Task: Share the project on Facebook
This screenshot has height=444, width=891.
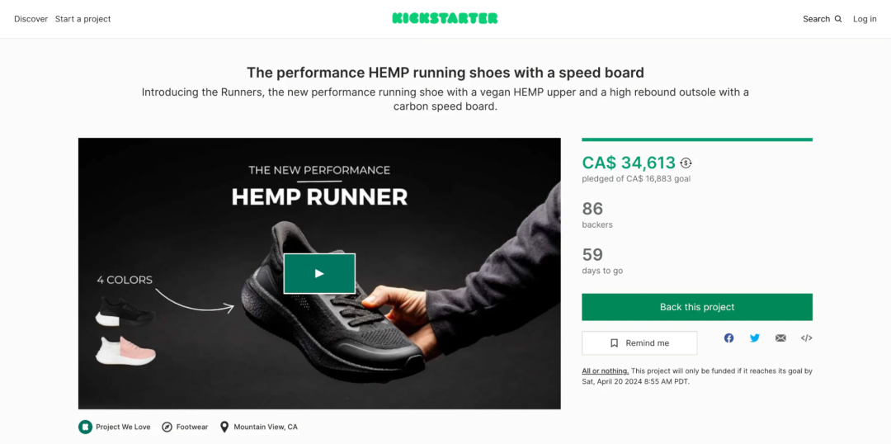Action: (x=728, y=338)
